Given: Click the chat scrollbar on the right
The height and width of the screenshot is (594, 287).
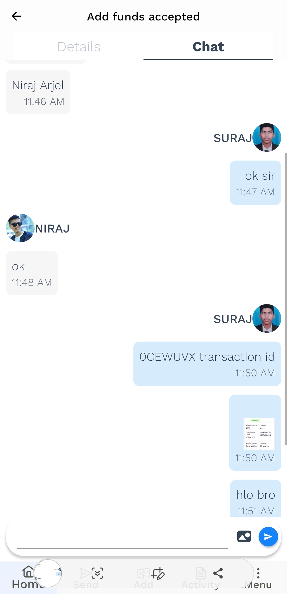Looking at the screenshot, I should 286,299.
